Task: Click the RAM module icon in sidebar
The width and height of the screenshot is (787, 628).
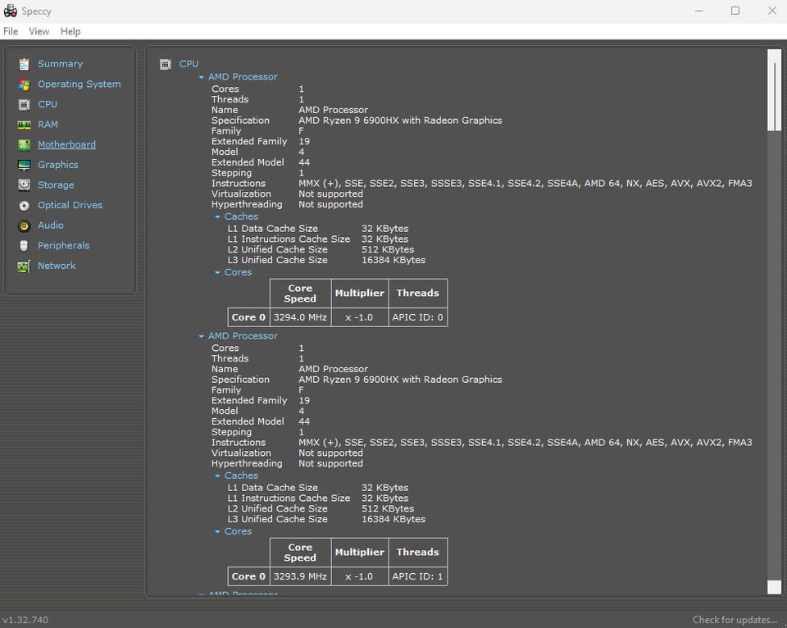Action: tap(24, 125)
